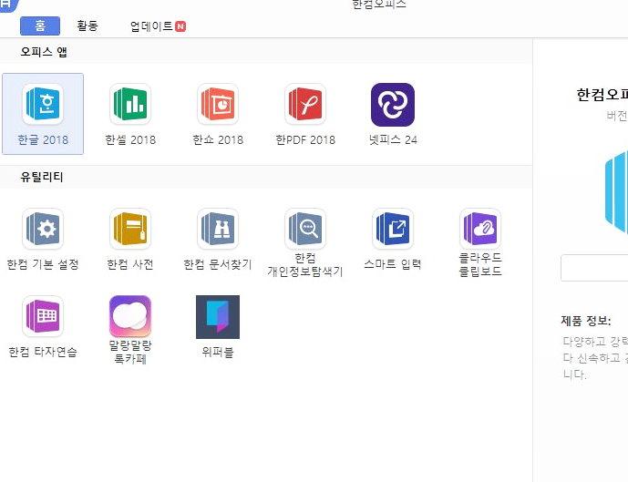Open the 한쇼 2018 presentation icon

pyautogui.click(x=218, y=104)
